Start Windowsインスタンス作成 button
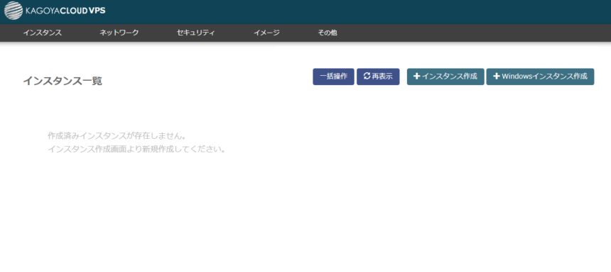The height and width of the screenshot is (272, 611). click(x=540, y=76)
